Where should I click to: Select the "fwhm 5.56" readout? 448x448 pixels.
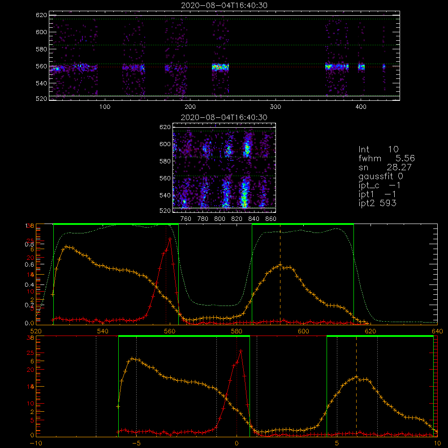[387, 158]
